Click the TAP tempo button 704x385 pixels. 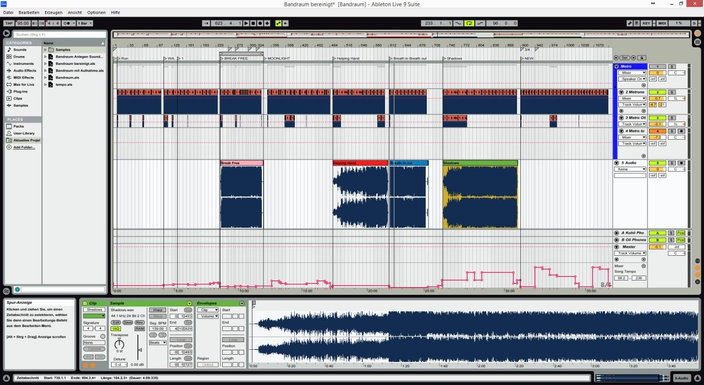click(x=9, y=23)
